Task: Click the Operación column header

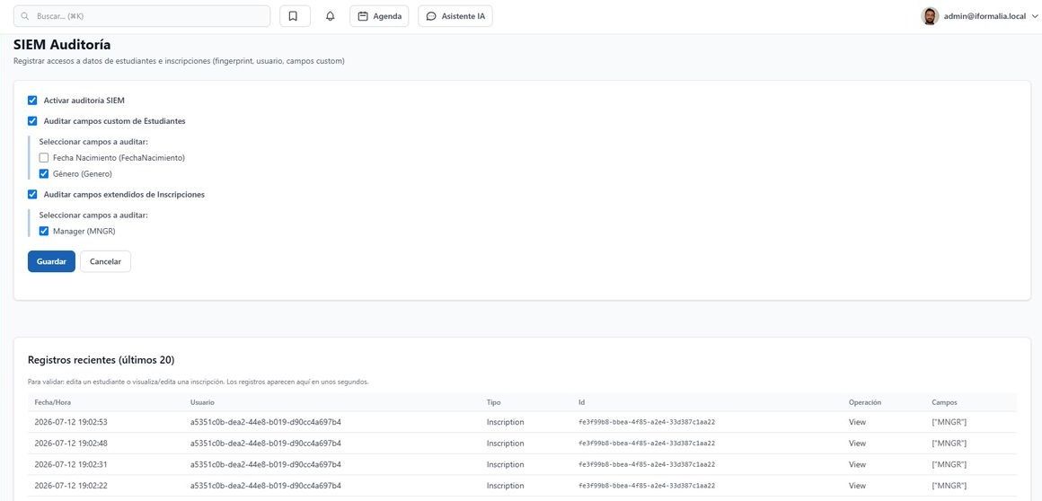Action: (x=864, y=402)
